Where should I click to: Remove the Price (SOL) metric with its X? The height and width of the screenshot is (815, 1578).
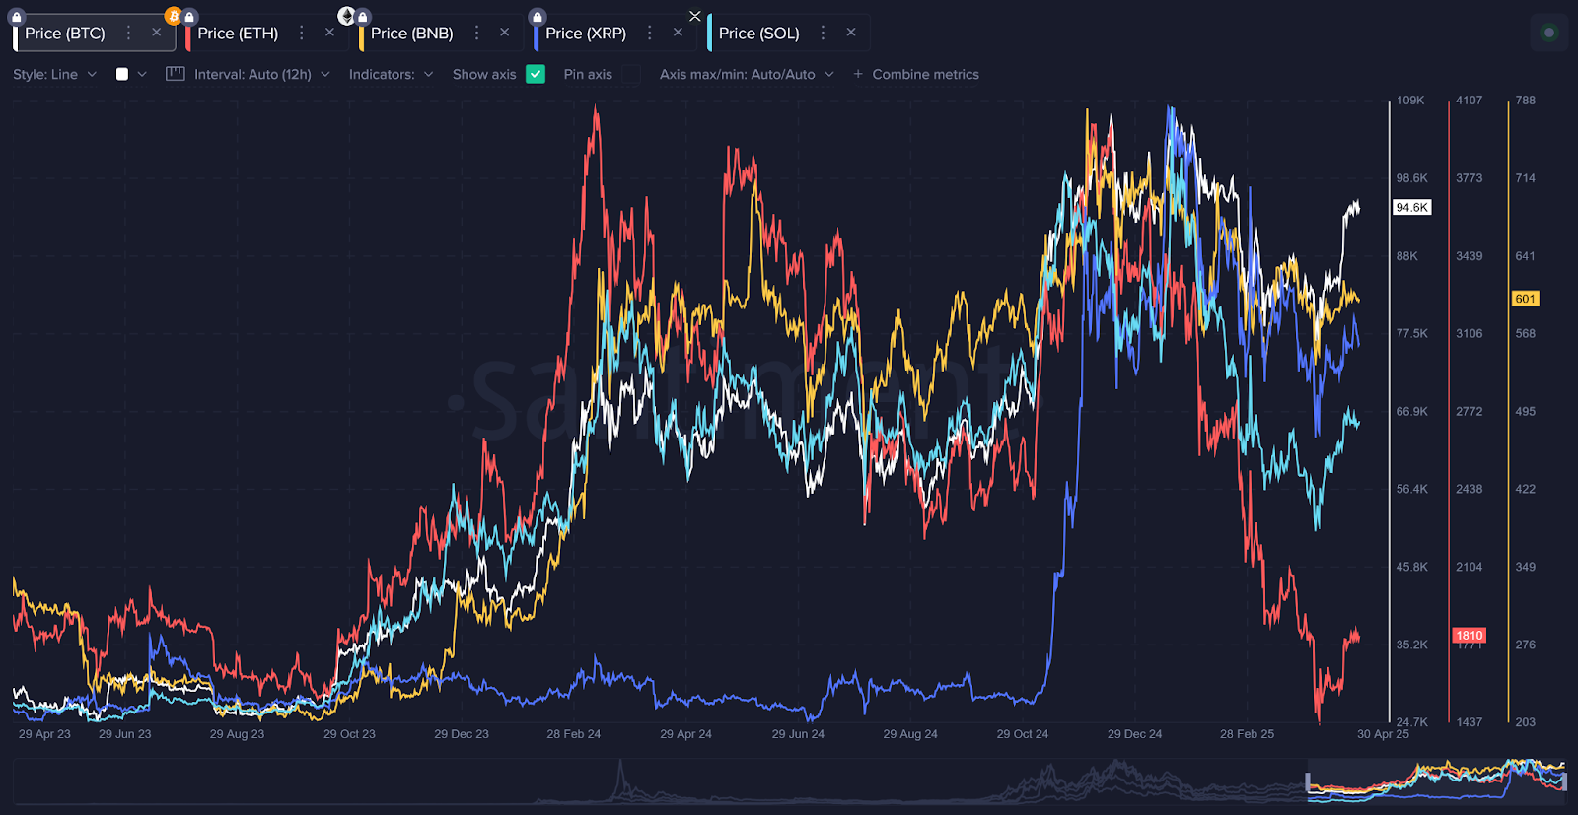pyautogui.click(x=851, y=33)
